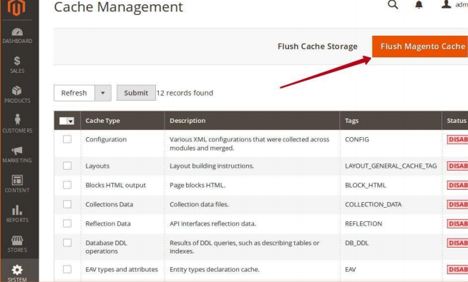Image resolution: width=468 pixels, height=282 pixels.
Task: Click 'Page blocks HTML.' description
Action: coord(198,185)
